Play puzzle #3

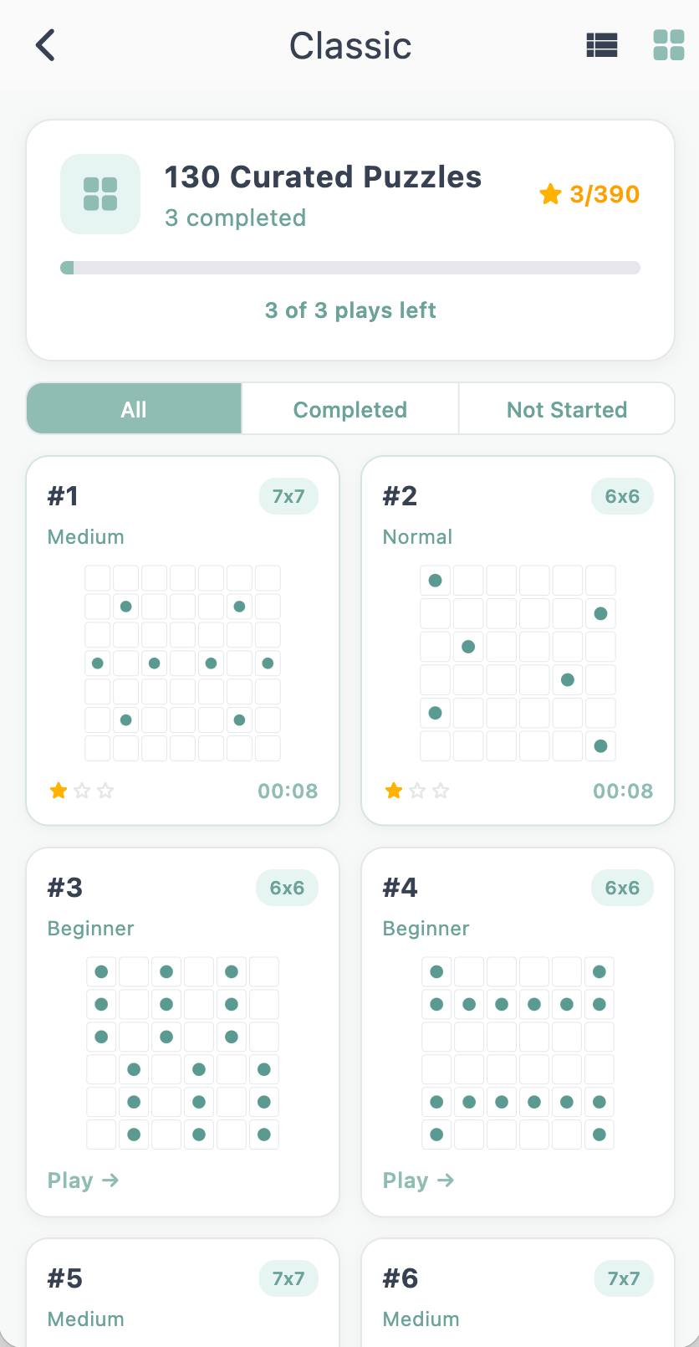click(83, 1180)
